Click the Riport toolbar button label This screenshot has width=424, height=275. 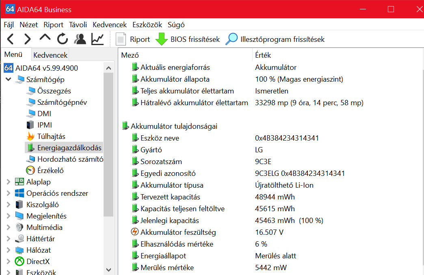pos(140,39)
